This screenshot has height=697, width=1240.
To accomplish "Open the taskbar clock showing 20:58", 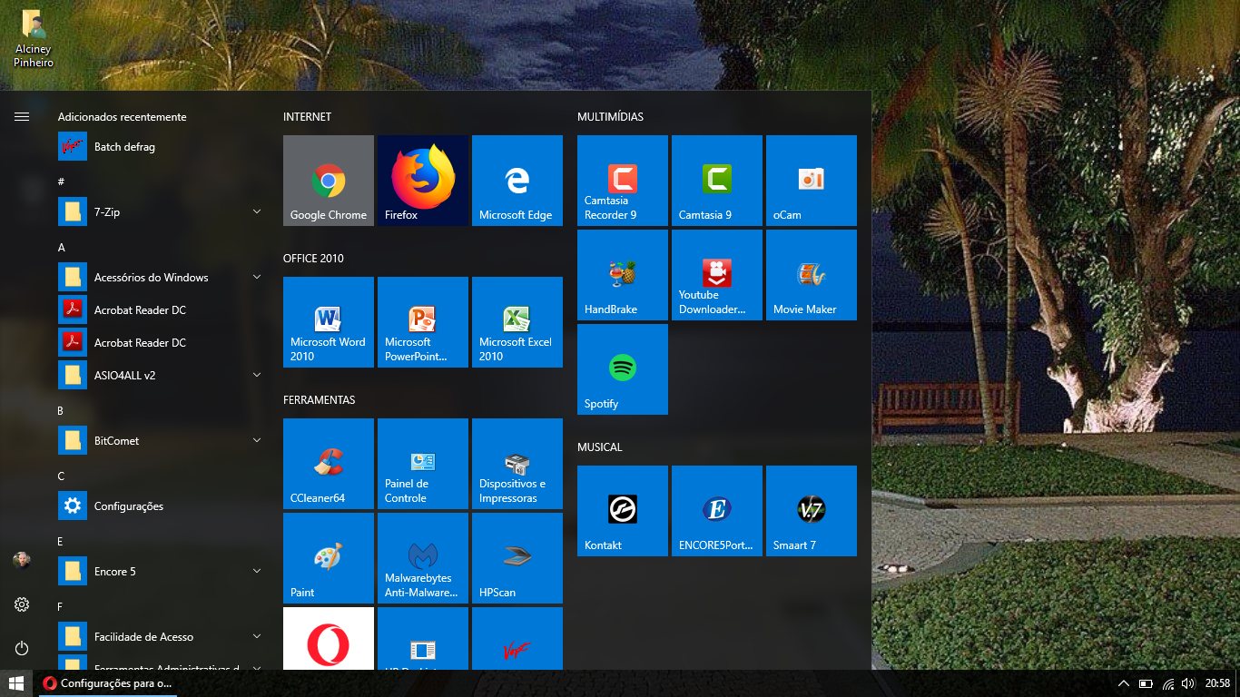I will [x=1217, y=683].
